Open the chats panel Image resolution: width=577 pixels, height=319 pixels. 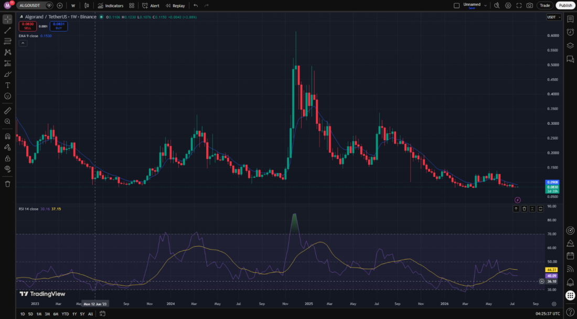click(x=570, y=59)
